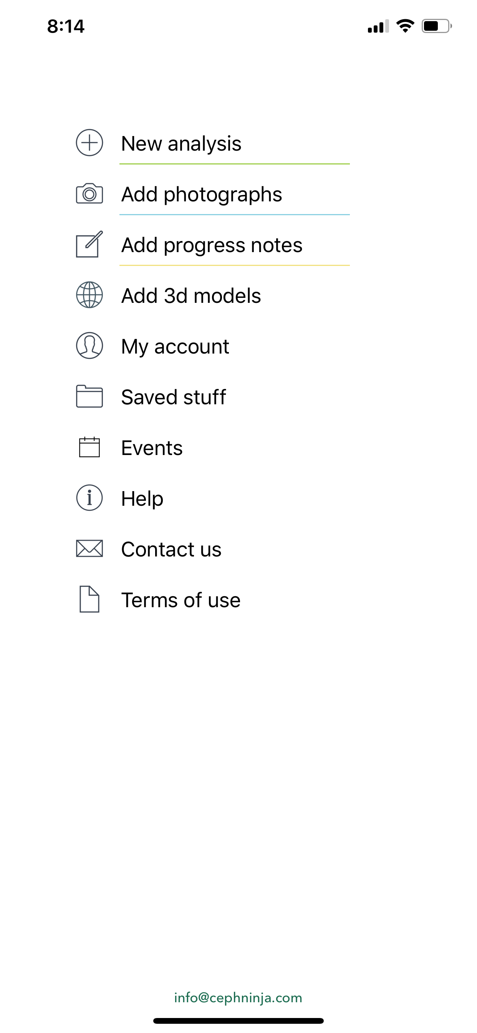Tap the folder icon for Saved stuff
477x1033 pixels.
point(89,397)
